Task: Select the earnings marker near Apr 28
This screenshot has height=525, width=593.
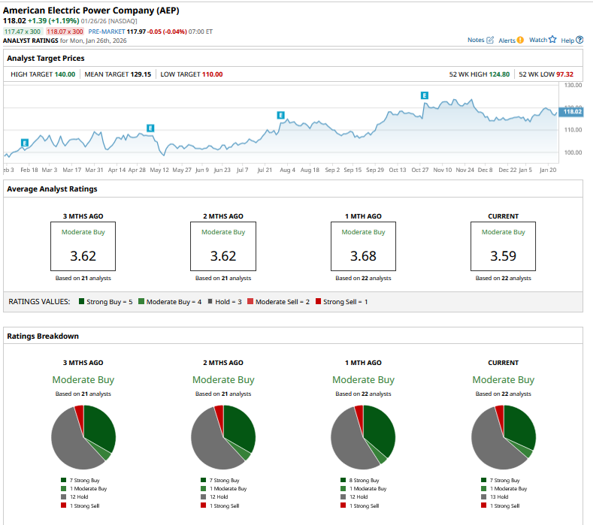Action: (150, 128)
